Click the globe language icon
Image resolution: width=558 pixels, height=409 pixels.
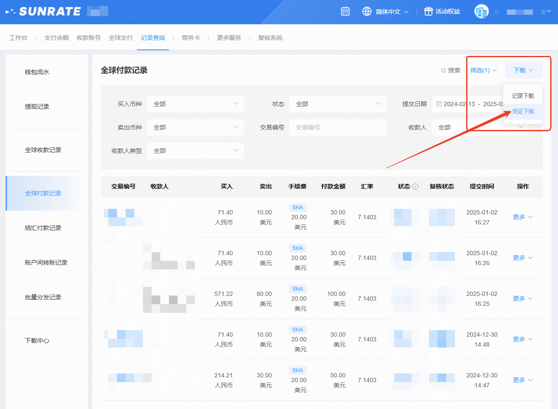point(367,12)
